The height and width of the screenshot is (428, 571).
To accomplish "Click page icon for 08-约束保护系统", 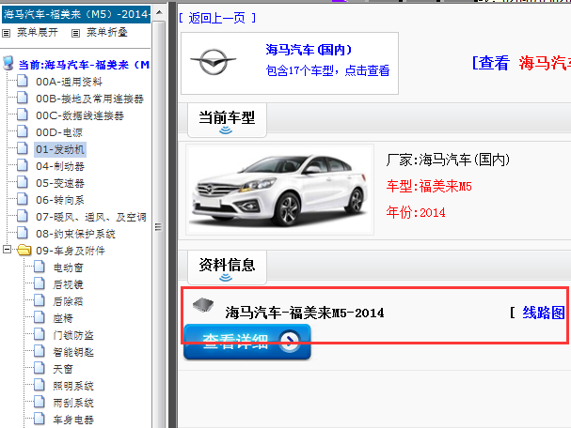I will [x=23, y=233].
